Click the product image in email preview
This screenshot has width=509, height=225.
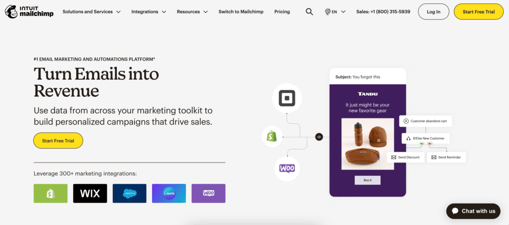coord(367,144)
